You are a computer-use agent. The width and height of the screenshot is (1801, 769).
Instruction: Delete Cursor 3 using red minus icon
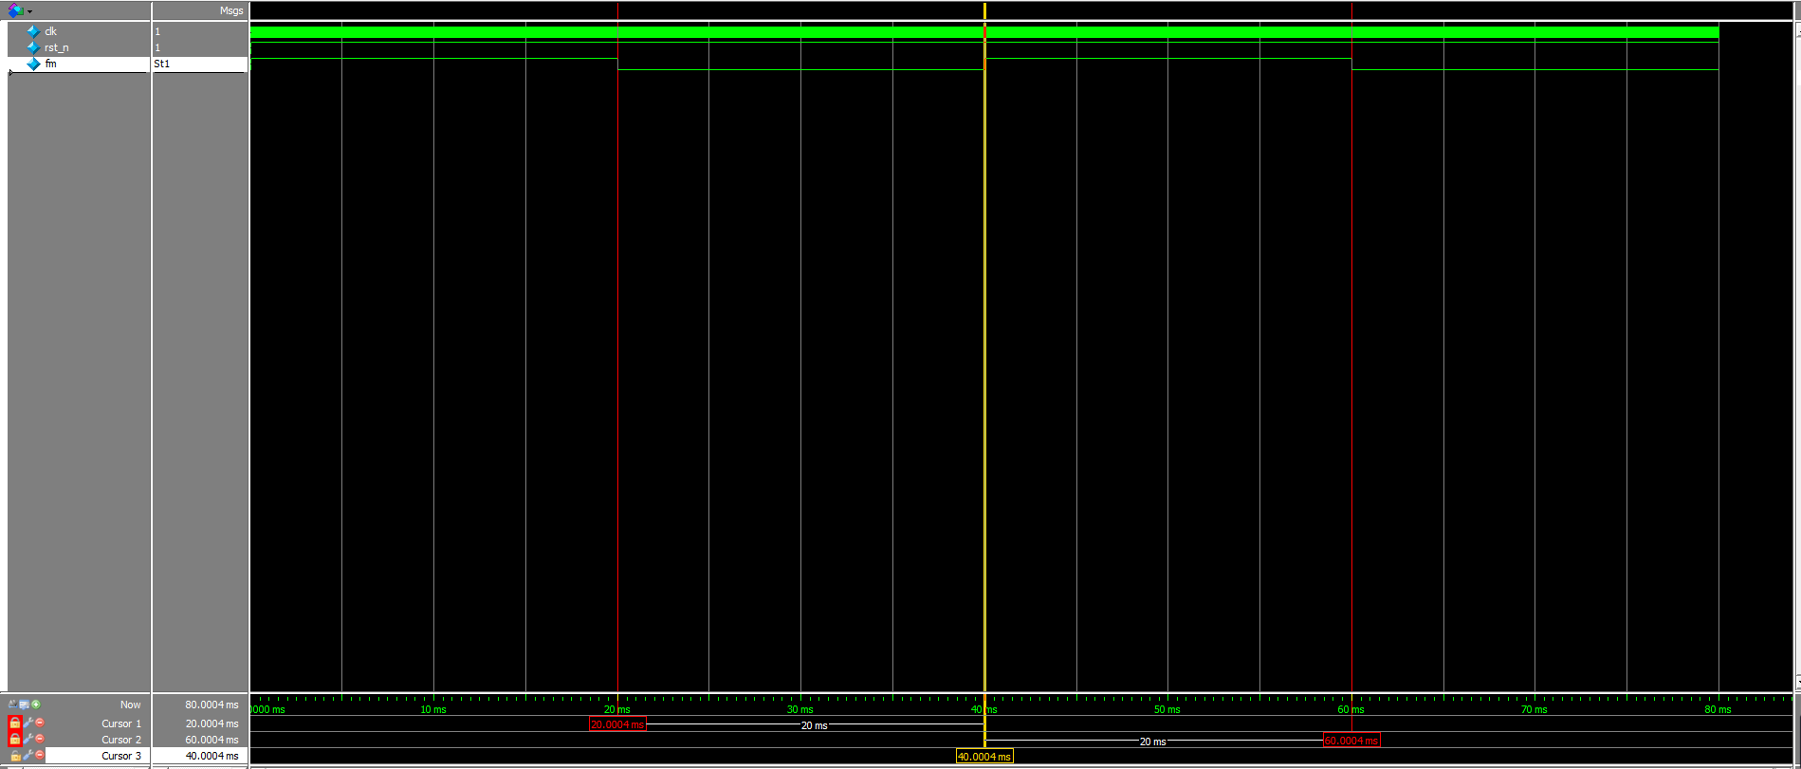click(39, 756)
